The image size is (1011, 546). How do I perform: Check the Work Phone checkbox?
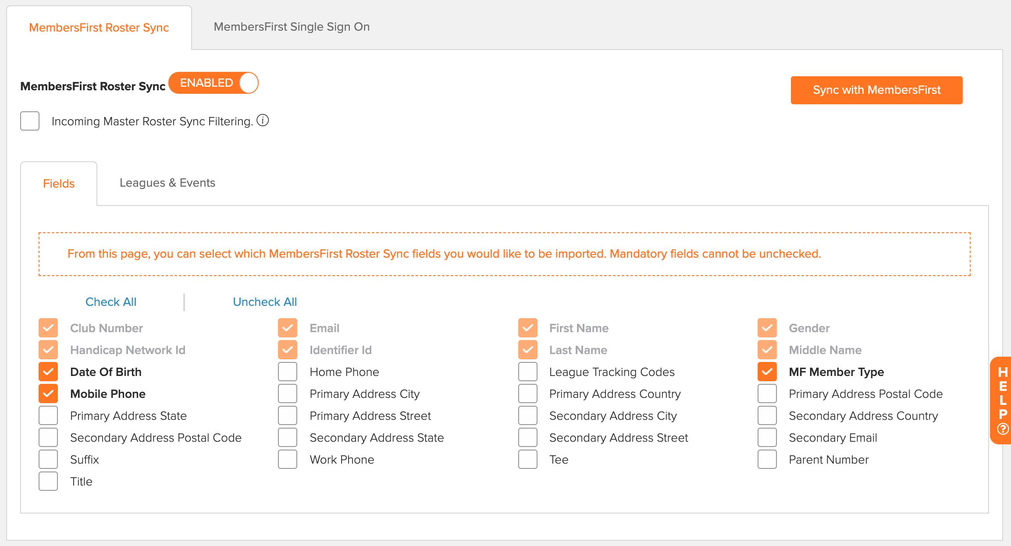pyautogui.click(x=288, y=459)
